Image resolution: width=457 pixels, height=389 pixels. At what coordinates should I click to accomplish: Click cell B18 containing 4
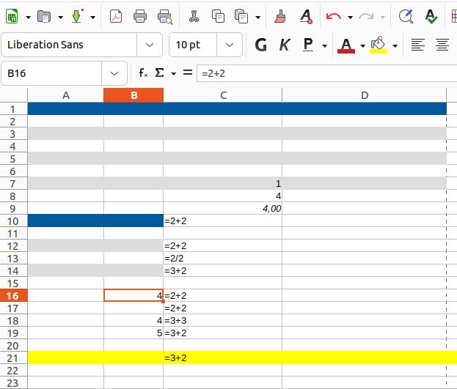click(x=134, y=321)
